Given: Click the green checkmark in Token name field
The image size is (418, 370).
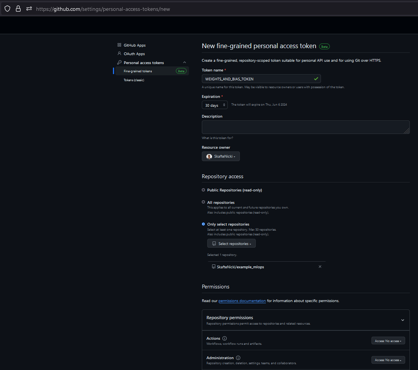Looking at the screenshot, I should [316, 79].
